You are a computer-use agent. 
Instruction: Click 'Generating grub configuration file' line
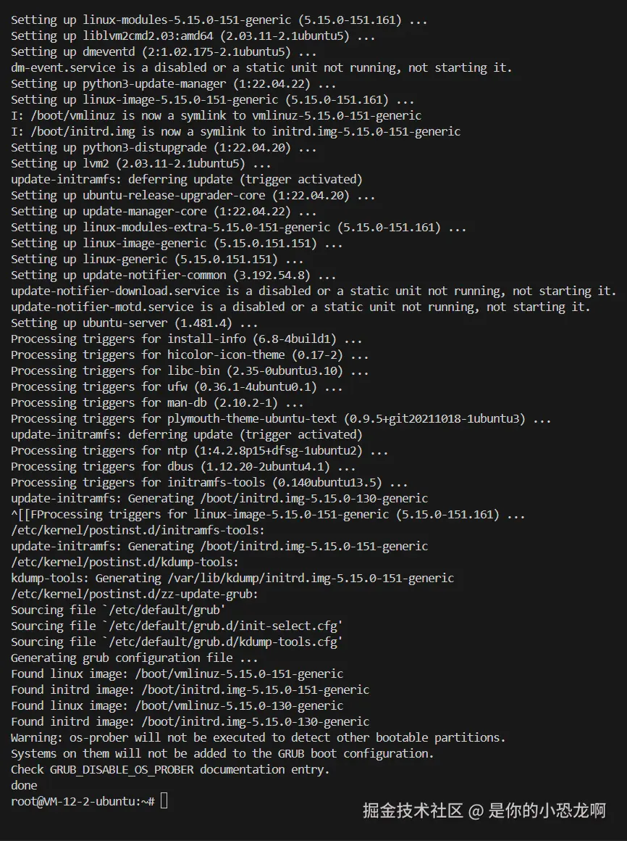(135, 658)
